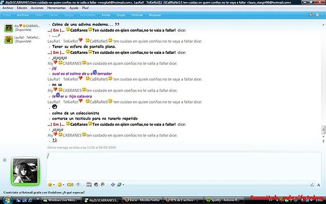Select the LauRa!! TeKieRo!... contact avatar
326x204 pixels.
(x=9, y=39)
